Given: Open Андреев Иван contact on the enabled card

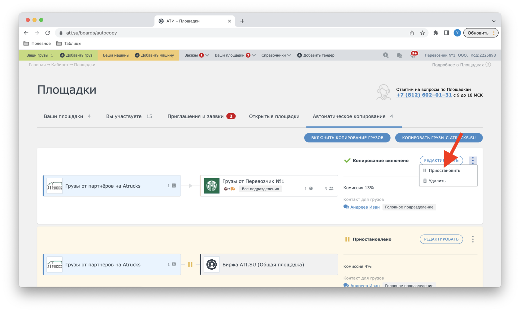Looking at the screenshot, I should coord(365,207).
